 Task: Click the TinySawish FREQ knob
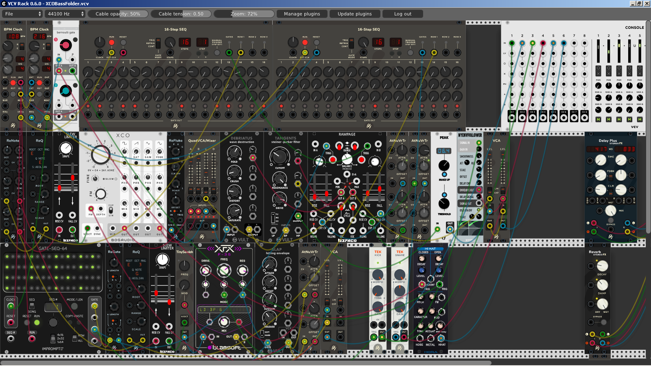coord(184,266)
